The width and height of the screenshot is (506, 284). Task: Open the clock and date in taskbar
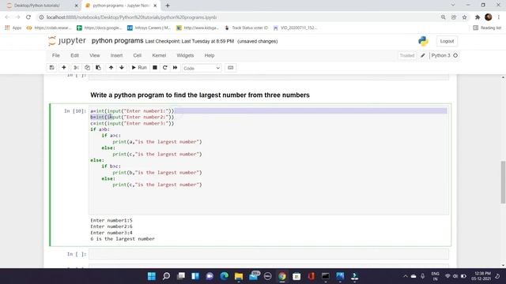pos(481,276)
